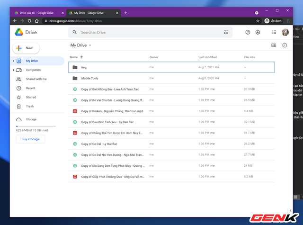Go to browser home page
This screenshot has height=225, width=303.
(x=37, y=21)
